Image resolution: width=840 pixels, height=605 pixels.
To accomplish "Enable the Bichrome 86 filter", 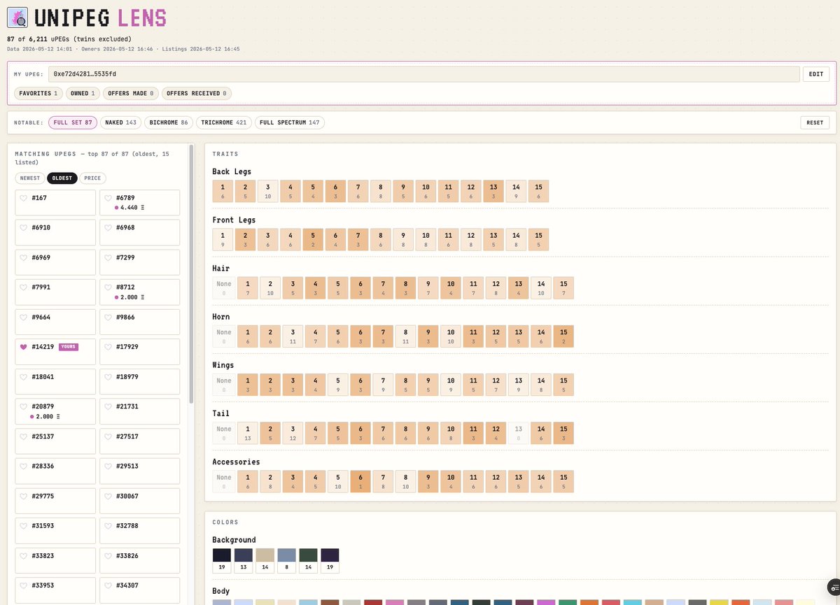I will coord(169,122).
